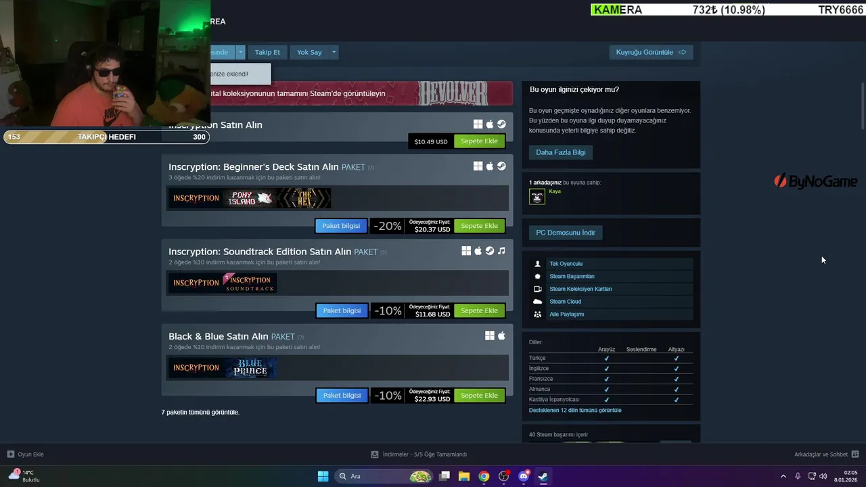This screenshot has width=866, height=487.
Task: Open '7 paketin tümünü görüntüle' link
Action: tap(200, 412)
